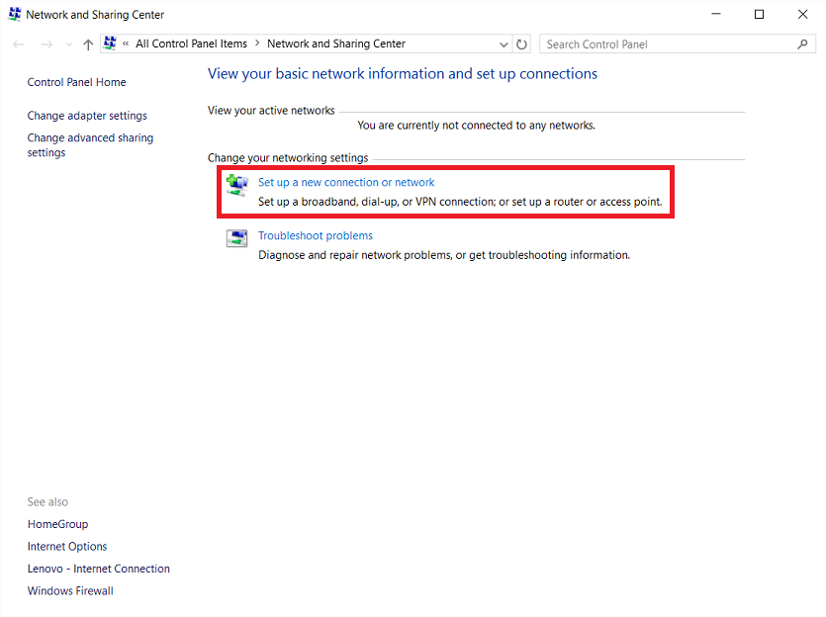The image size is (826, 617).
Task: Open Change adapter settings
Action: click(87, 116)
